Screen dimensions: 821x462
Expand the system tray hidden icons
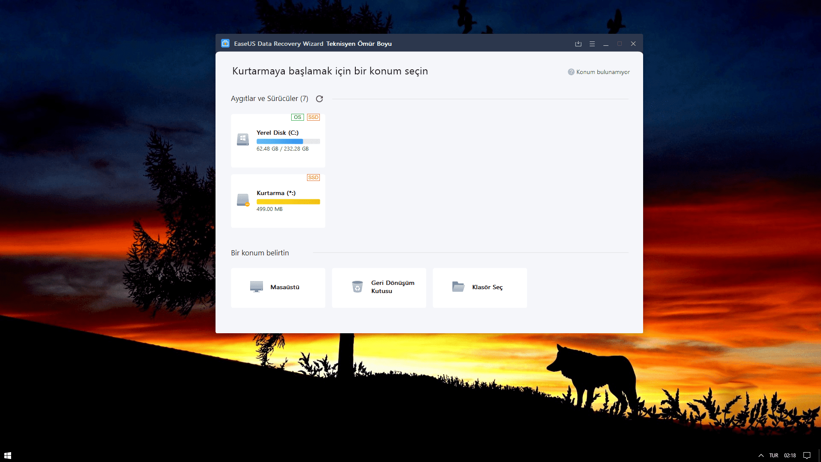tap(761, 455)
